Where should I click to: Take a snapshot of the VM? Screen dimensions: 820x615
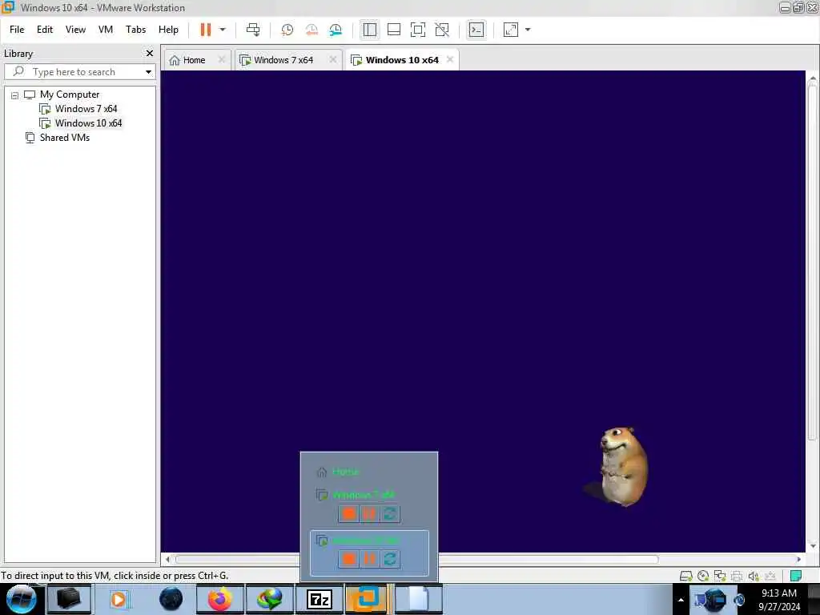coord(287,30)
